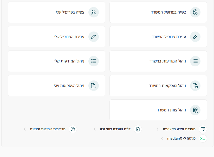This screenshot has width=214, height=157.
Task: Select the צפייה בפרופיל המשרד menu card
Action: [x=158, y=12]
